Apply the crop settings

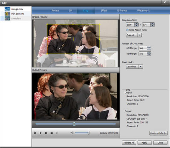tap(144, 143)
